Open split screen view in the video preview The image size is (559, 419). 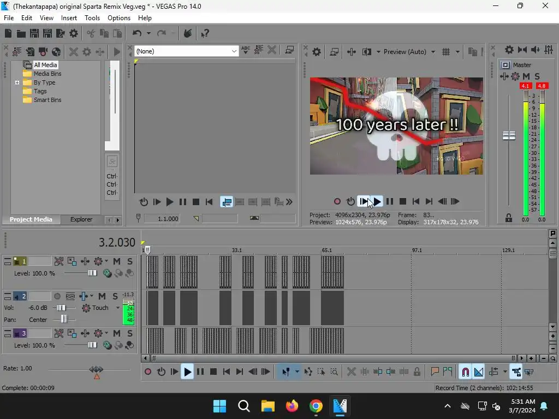[367, 52]
